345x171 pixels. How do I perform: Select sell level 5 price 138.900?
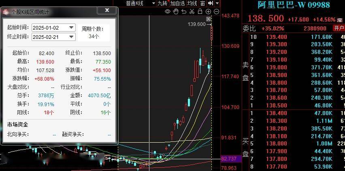click(276, 75)
